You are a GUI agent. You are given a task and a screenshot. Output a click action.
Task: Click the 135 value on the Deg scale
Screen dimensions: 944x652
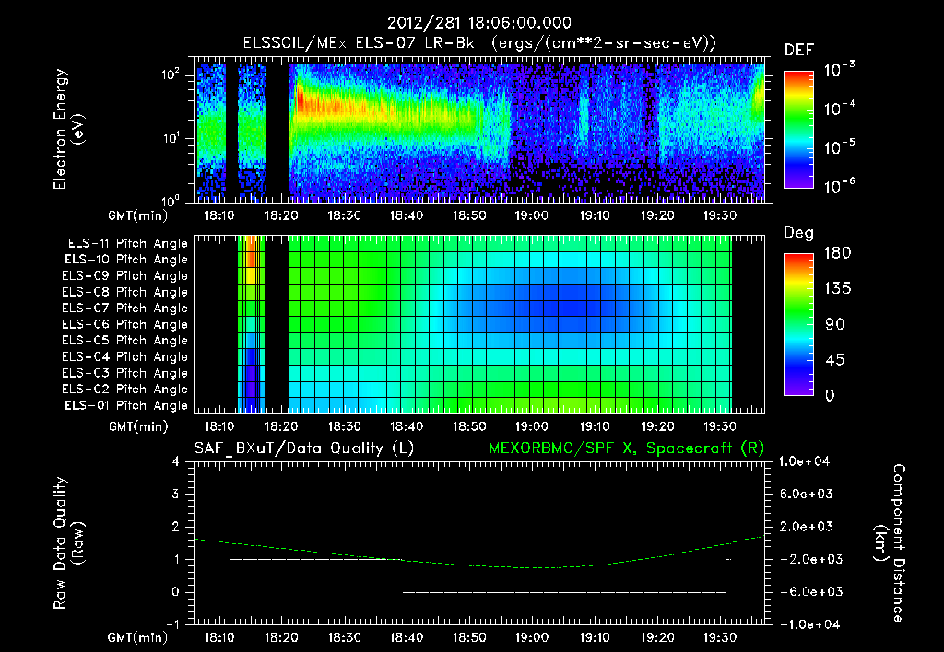click(x=837, y=289)
